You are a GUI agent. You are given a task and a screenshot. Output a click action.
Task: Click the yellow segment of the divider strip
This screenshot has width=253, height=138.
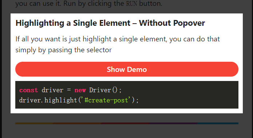point(34,123)
